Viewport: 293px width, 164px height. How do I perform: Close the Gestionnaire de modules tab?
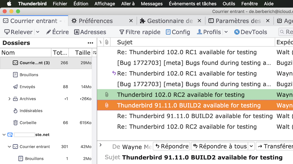pos(199,21)
